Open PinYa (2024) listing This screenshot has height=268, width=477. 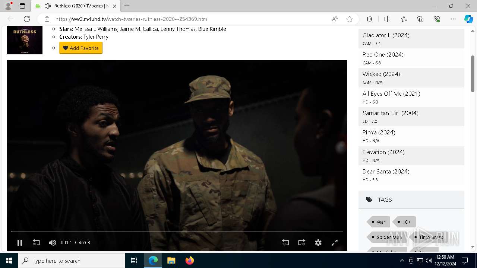[411, 136]
